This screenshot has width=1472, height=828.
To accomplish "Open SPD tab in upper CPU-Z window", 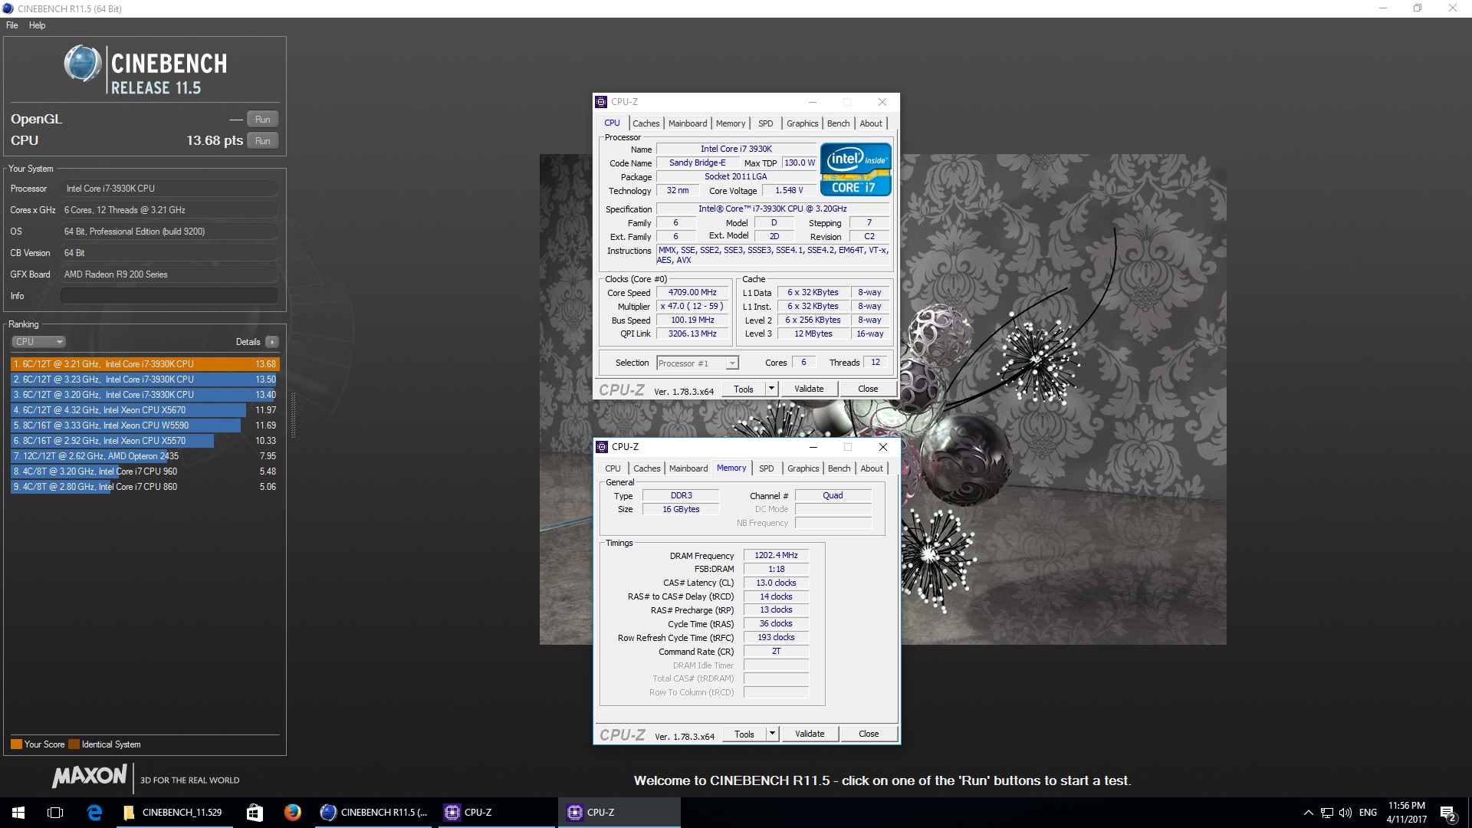I will (766, 123).
